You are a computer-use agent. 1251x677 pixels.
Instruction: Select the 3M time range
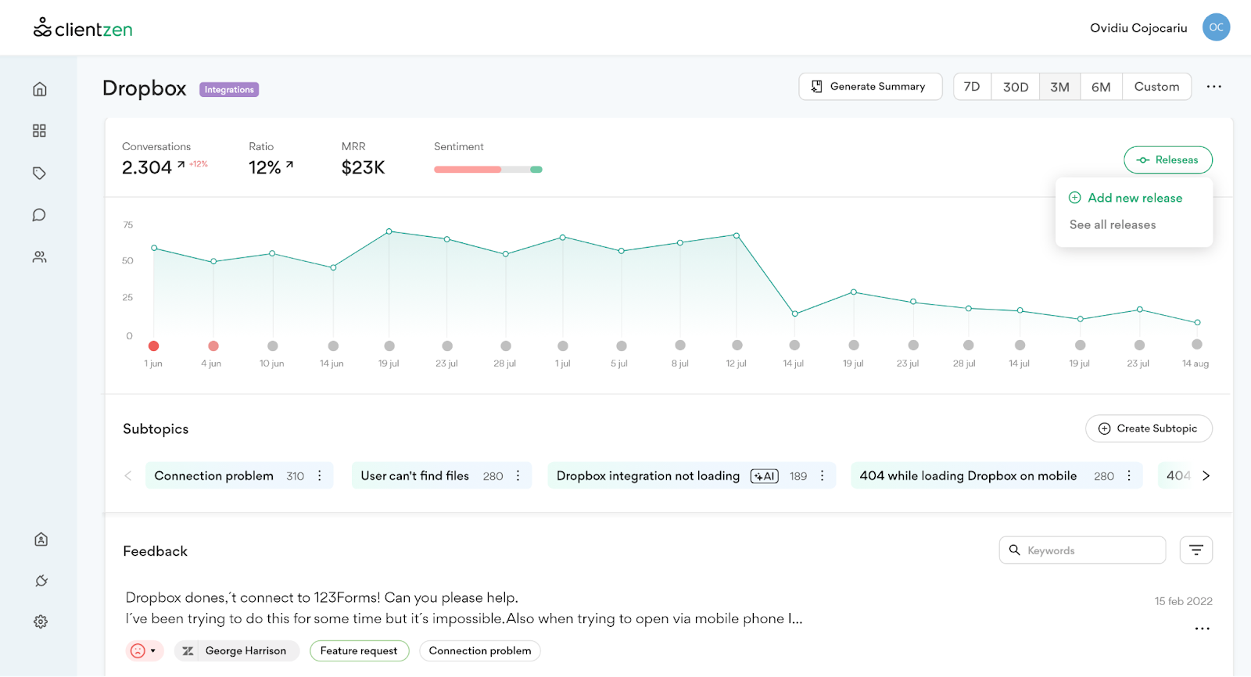coord(1059,87)
